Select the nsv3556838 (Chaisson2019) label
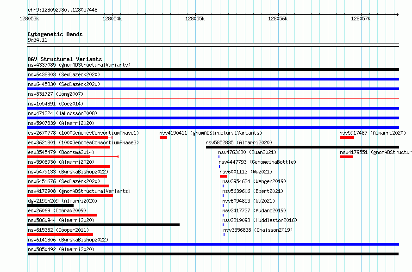Image resolution: width=412 pixels, height=272 pixels. (x=258, y=230)
